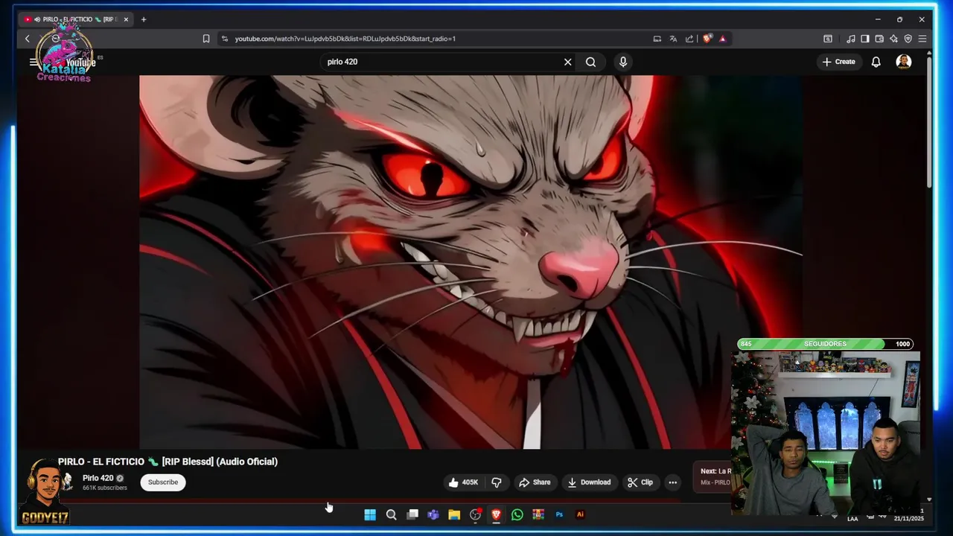Click the video player rat artwork
Viewport: 953px width, 536px height.
(x=471, y=262)
